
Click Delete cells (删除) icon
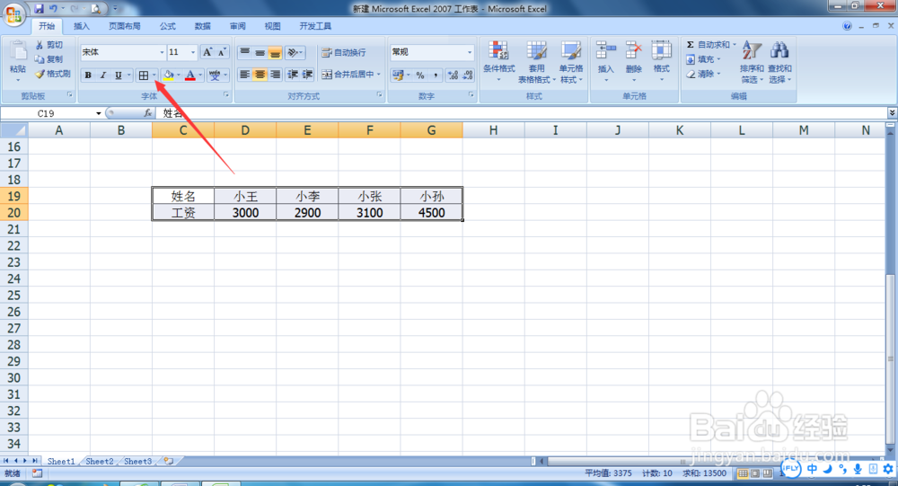coord(633,50)
